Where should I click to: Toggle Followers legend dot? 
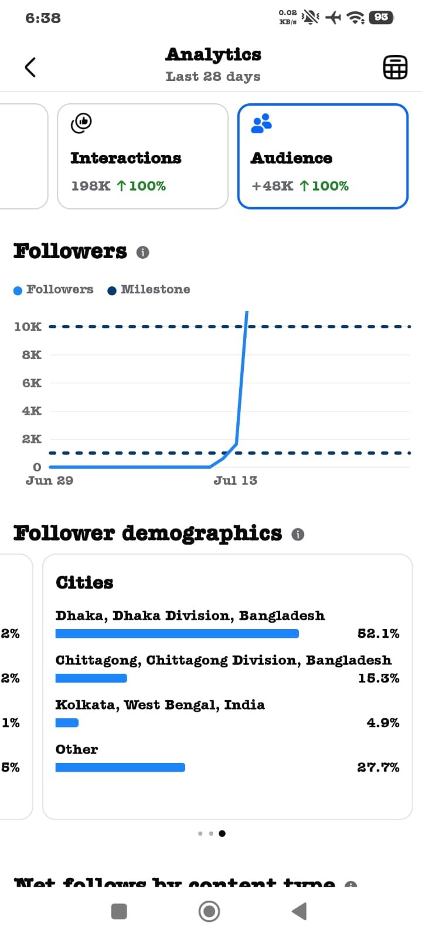point(18,291)
